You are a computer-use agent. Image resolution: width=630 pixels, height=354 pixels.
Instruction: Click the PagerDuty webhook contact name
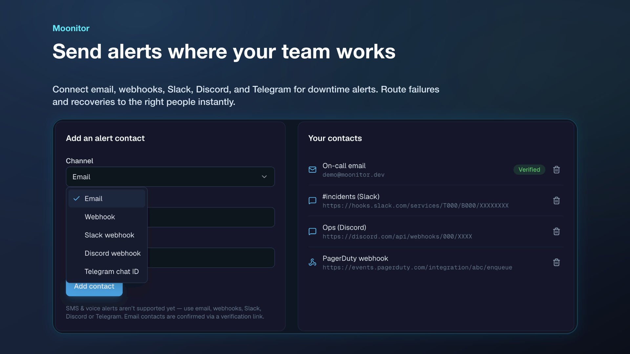pos(355,259)
